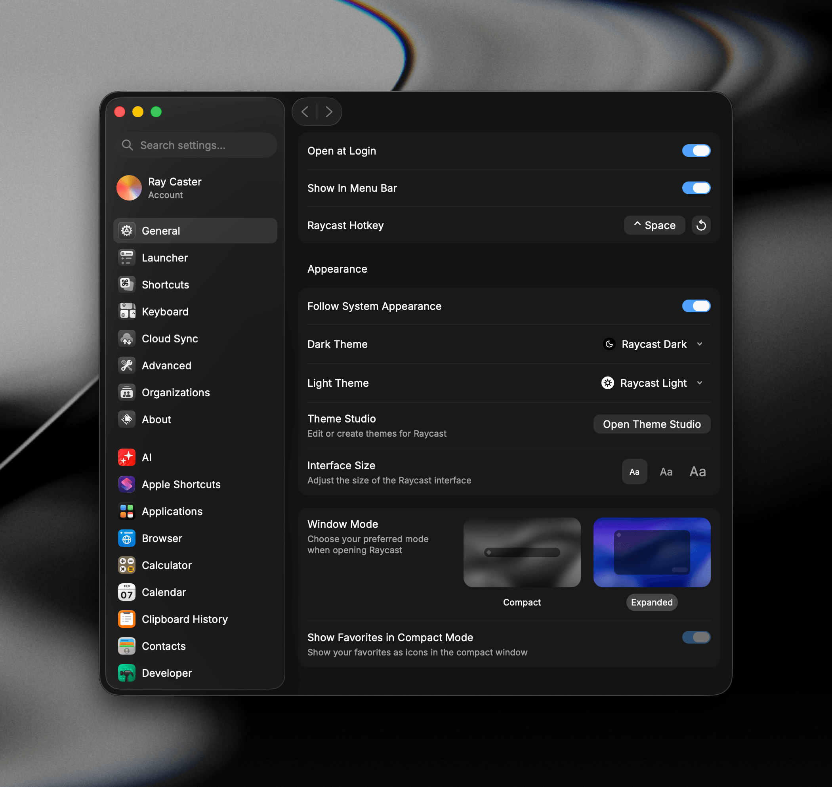Click the Calendar date icon

click(127, 592)
